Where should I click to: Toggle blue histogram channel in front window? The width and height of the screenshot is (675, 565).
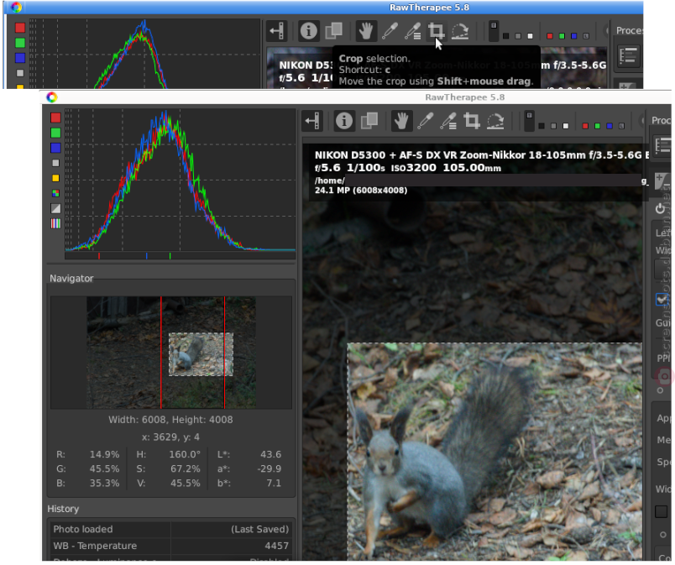(x=55, y=148)
